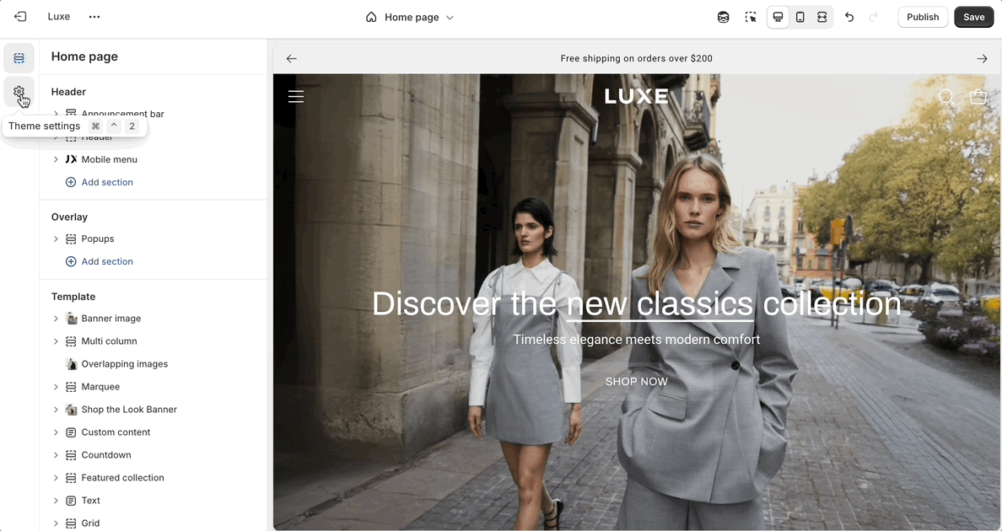The height and width of the screenshot is (531, 1002).
Task: Open the Theme settings gear icon
Action: tap(19, 92)
